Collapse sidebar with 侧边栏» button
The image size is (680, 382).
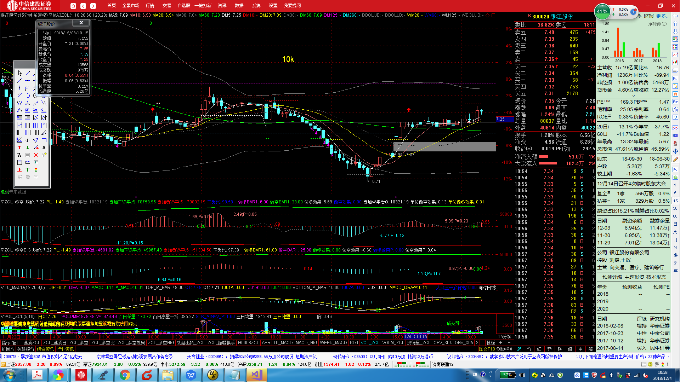[505, 349]
